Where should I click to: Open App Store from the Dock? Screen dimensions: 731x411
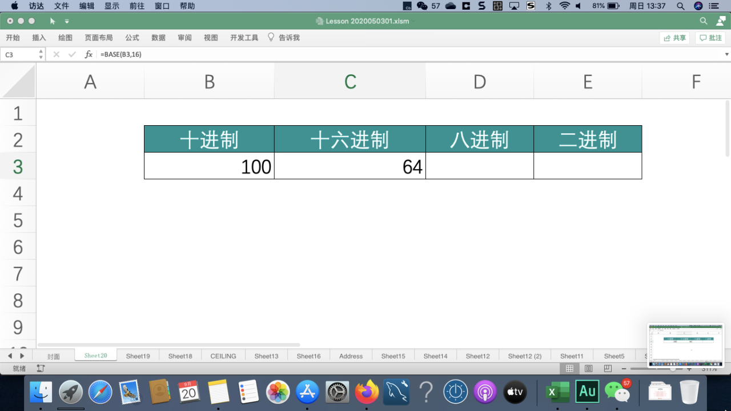308,392
